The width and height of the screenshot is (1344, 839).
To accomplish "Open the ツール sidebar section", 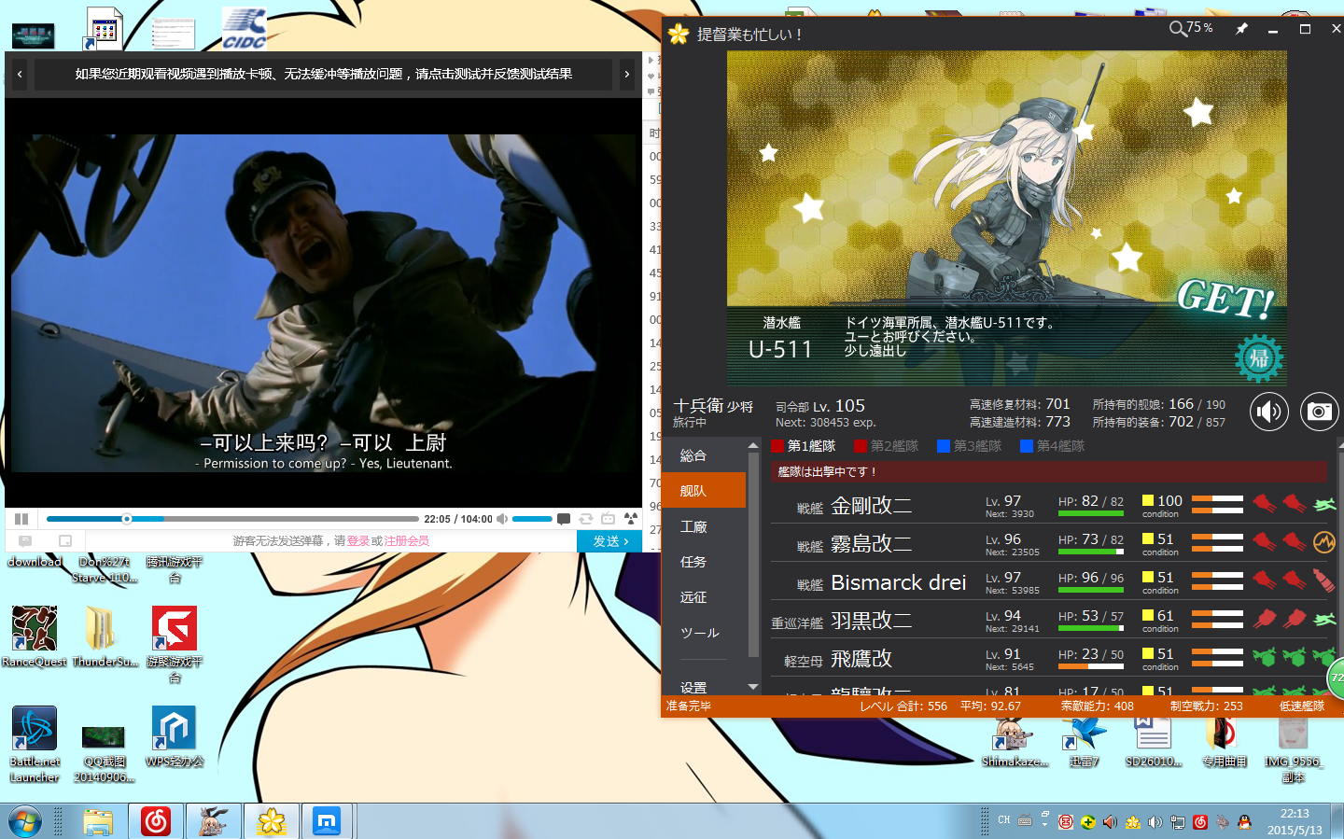I will click(x=705, y=633).
